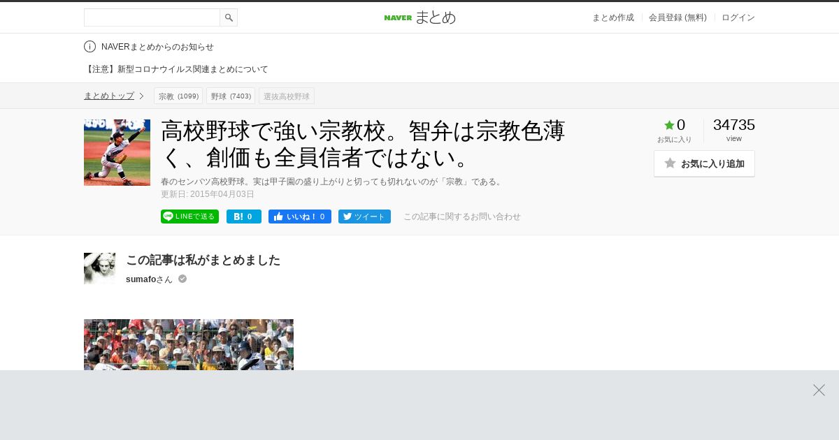839x440 pixels.
Task: Open the 野球 (7403) category tag
Action: click(x=231, y=96)
